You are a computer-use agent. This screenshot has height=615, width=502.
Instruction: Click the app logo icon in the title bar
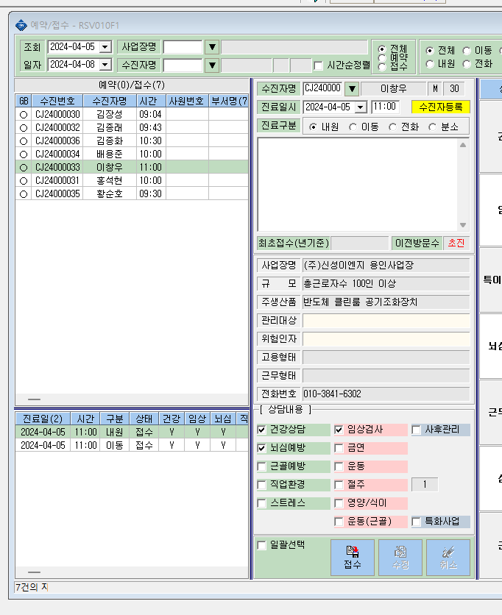click(21, 26)
